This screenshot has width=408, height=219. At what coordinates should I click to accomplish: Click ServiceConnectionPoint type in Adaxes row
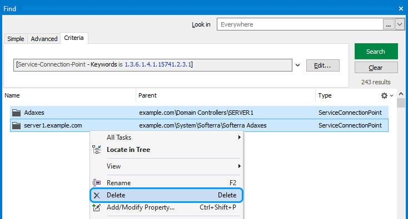click(x=350, y=113)
